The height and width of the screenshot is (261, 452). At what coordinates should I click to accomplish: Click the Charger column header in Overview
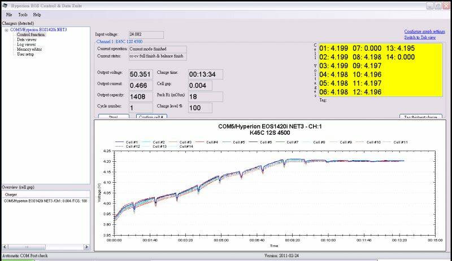[11, 195]
